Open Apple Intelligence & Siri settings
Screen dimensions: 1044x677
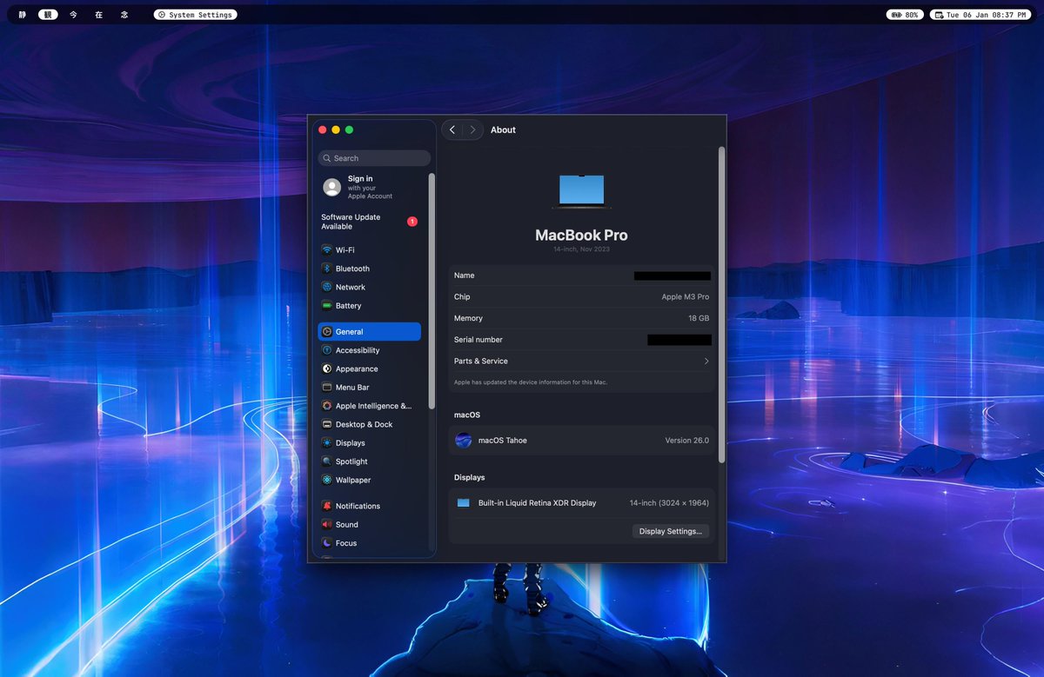click(369, 406)
